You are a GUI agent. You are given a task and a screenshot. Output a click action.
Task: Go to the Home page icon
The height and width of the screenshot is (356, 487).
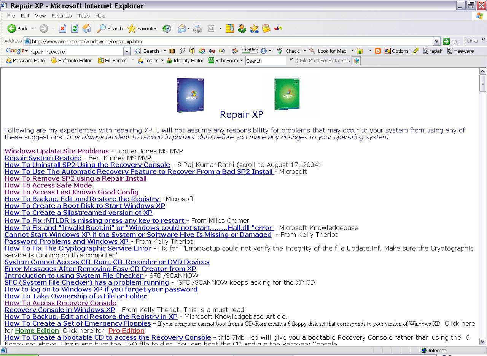tap(87, 28)
